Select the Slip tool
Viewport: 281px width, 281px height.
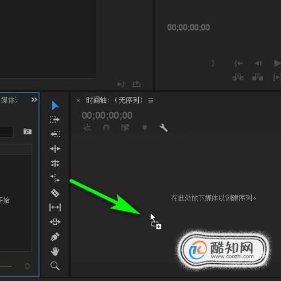(55, 207)
